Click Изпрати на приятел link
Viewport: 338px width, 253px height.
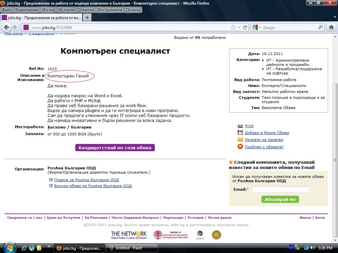coord(264,140)
